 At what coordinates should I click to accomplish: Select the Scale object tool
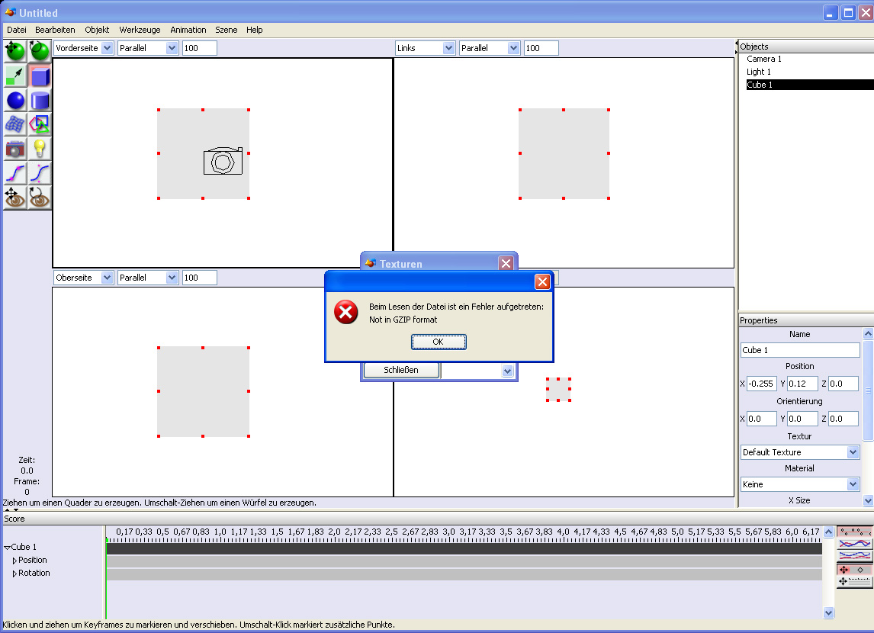point(15,76)
